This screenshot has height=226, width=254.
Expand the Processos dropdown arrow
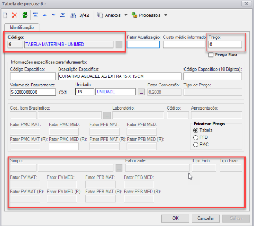point(165,15)
